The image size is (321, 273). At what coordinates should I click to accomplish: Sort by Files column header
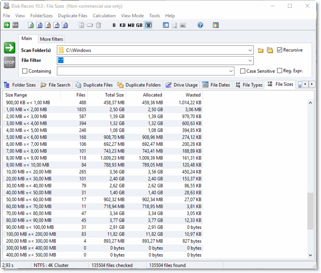pos(74,95)
